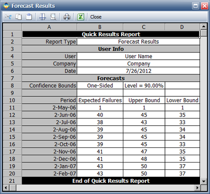Click the vertical scrollbar thumb

[204, 33]
